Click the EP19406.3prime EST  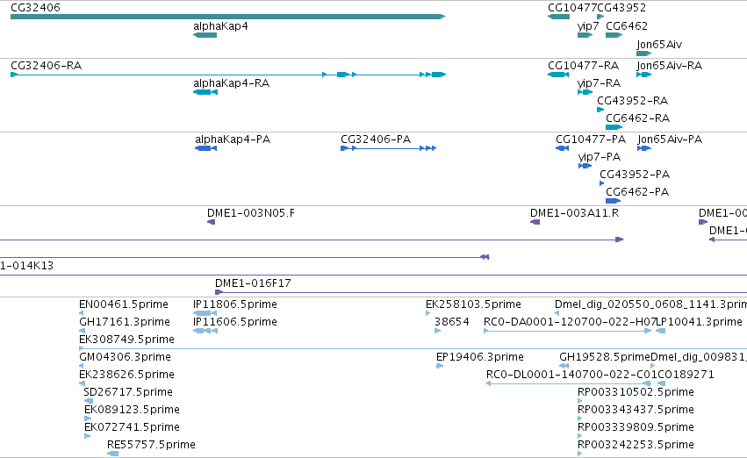pos(440,366)
